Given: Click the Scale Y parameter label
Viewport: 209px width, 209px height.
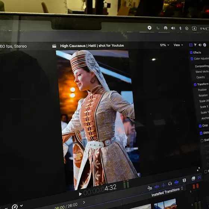Looking at the screenshot, I should click(205, 112).
